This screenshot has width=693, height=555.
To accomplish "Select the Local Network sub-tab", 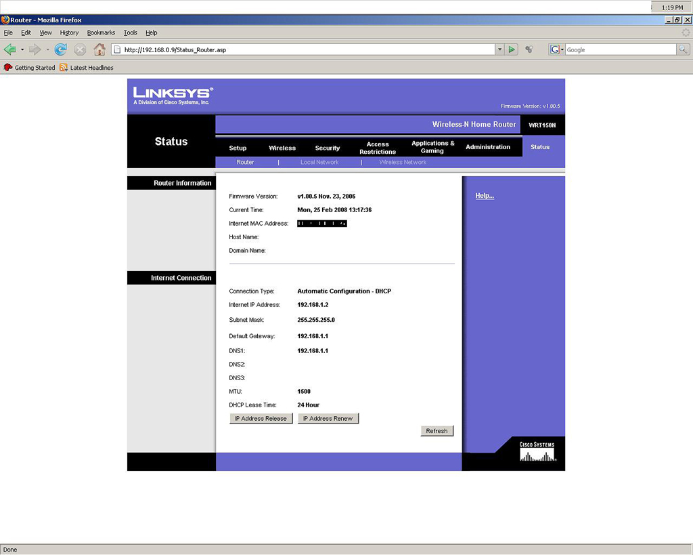I will (x=319, y=163).
